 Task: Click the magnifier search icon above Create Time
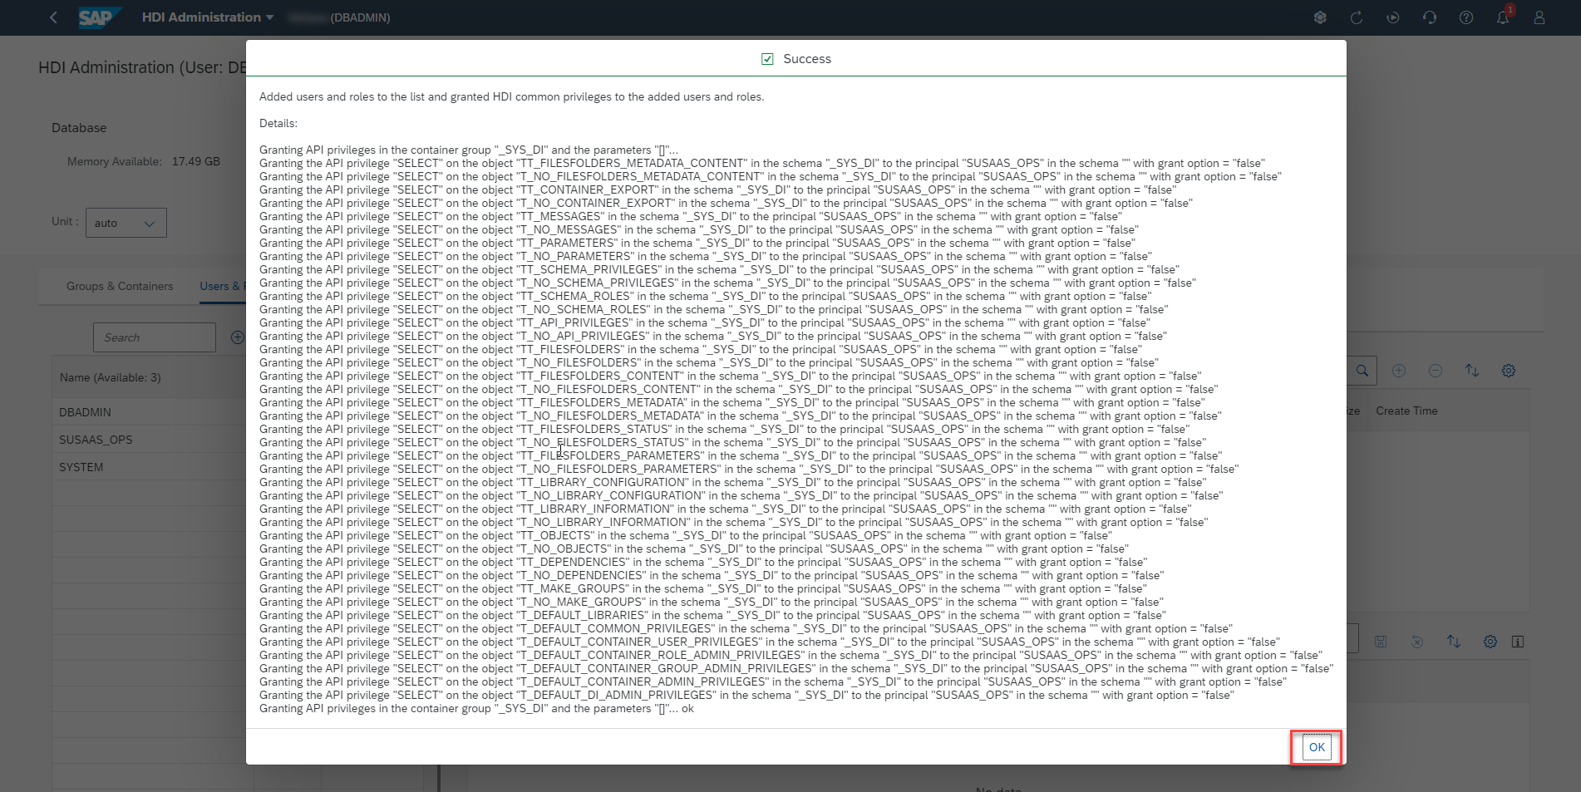[1362, 371]
